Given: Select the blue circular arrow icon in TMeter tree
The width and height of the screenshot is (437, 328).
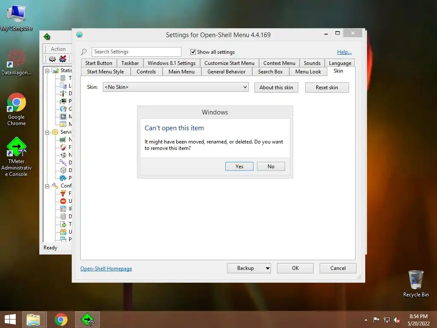Looking at the screenshot, I should 63,178.
